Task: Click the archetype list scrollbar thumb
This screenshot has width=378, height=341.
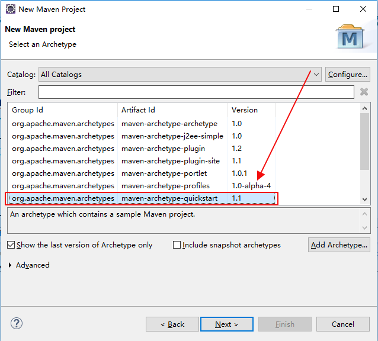Action: tap(364, 141)
